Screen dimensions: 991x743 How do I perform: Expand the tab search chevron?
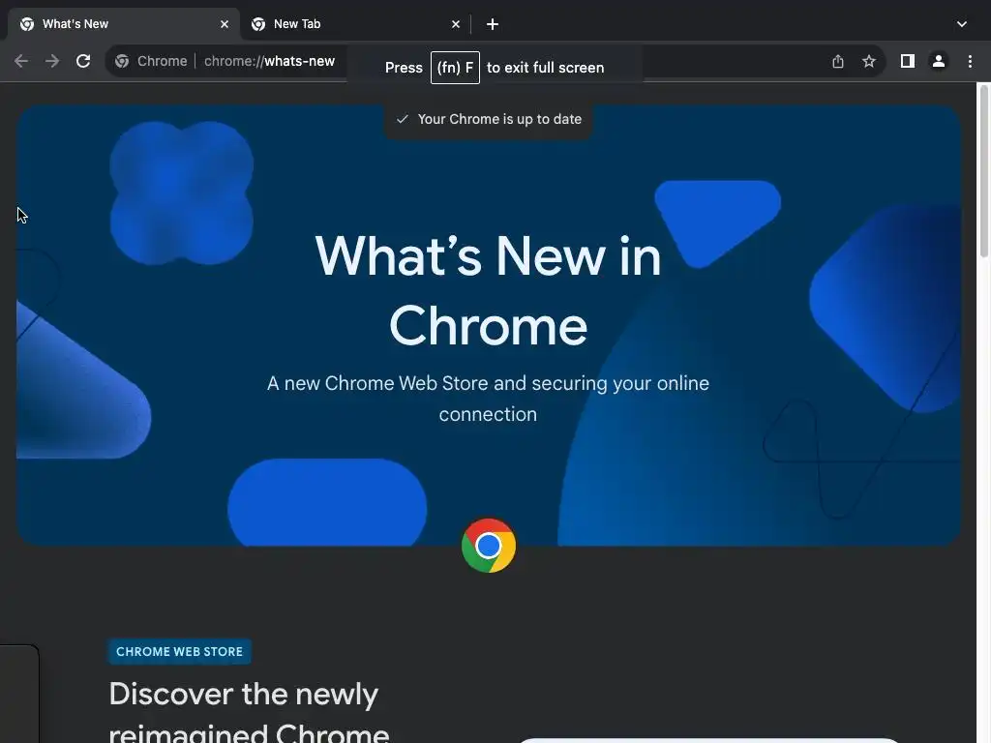[x=962, y=24]
